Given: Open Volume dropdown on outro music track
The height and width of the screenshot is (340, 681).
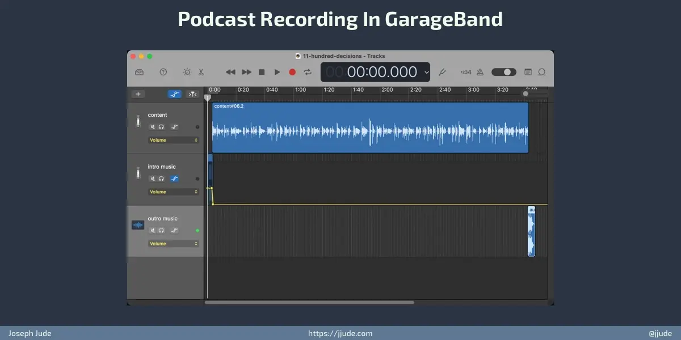Looking at the screenshot, I should click(173, 244).
